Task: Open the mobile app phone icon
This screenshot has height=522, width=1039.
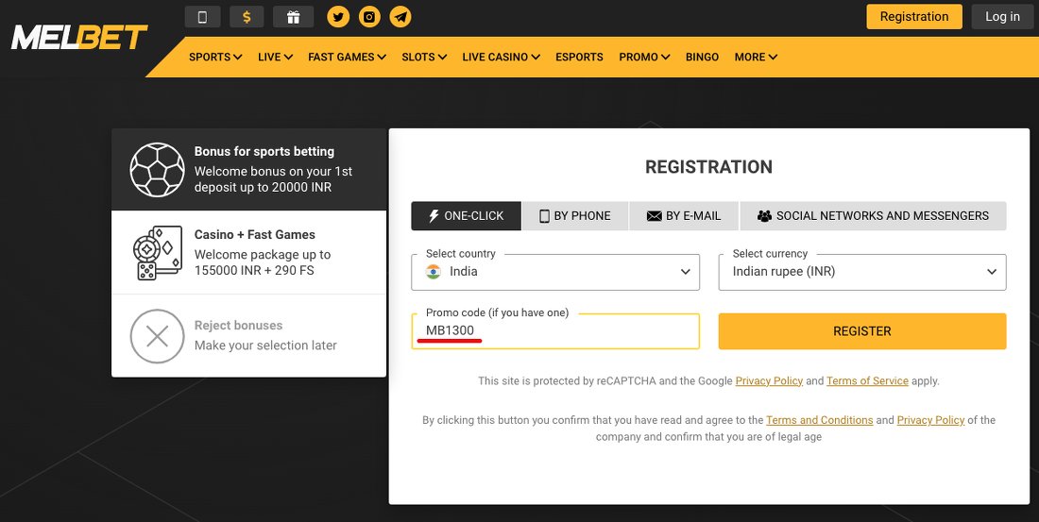Action: click(203, 17)
